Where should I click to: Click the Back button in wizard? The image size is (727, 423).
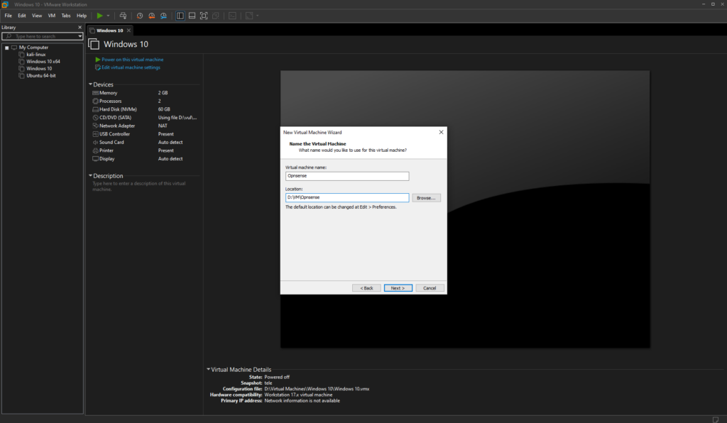click(x=366, y=288)
